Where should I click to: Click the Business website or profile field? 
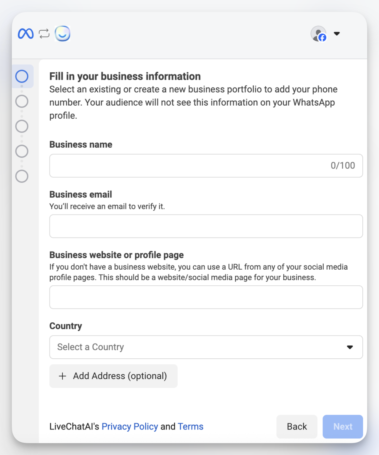click(x=206, y=297)
